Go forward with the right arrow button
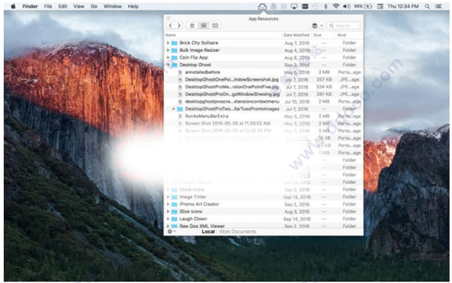This screenshot has width=452, height=283. tap(179, 26)
